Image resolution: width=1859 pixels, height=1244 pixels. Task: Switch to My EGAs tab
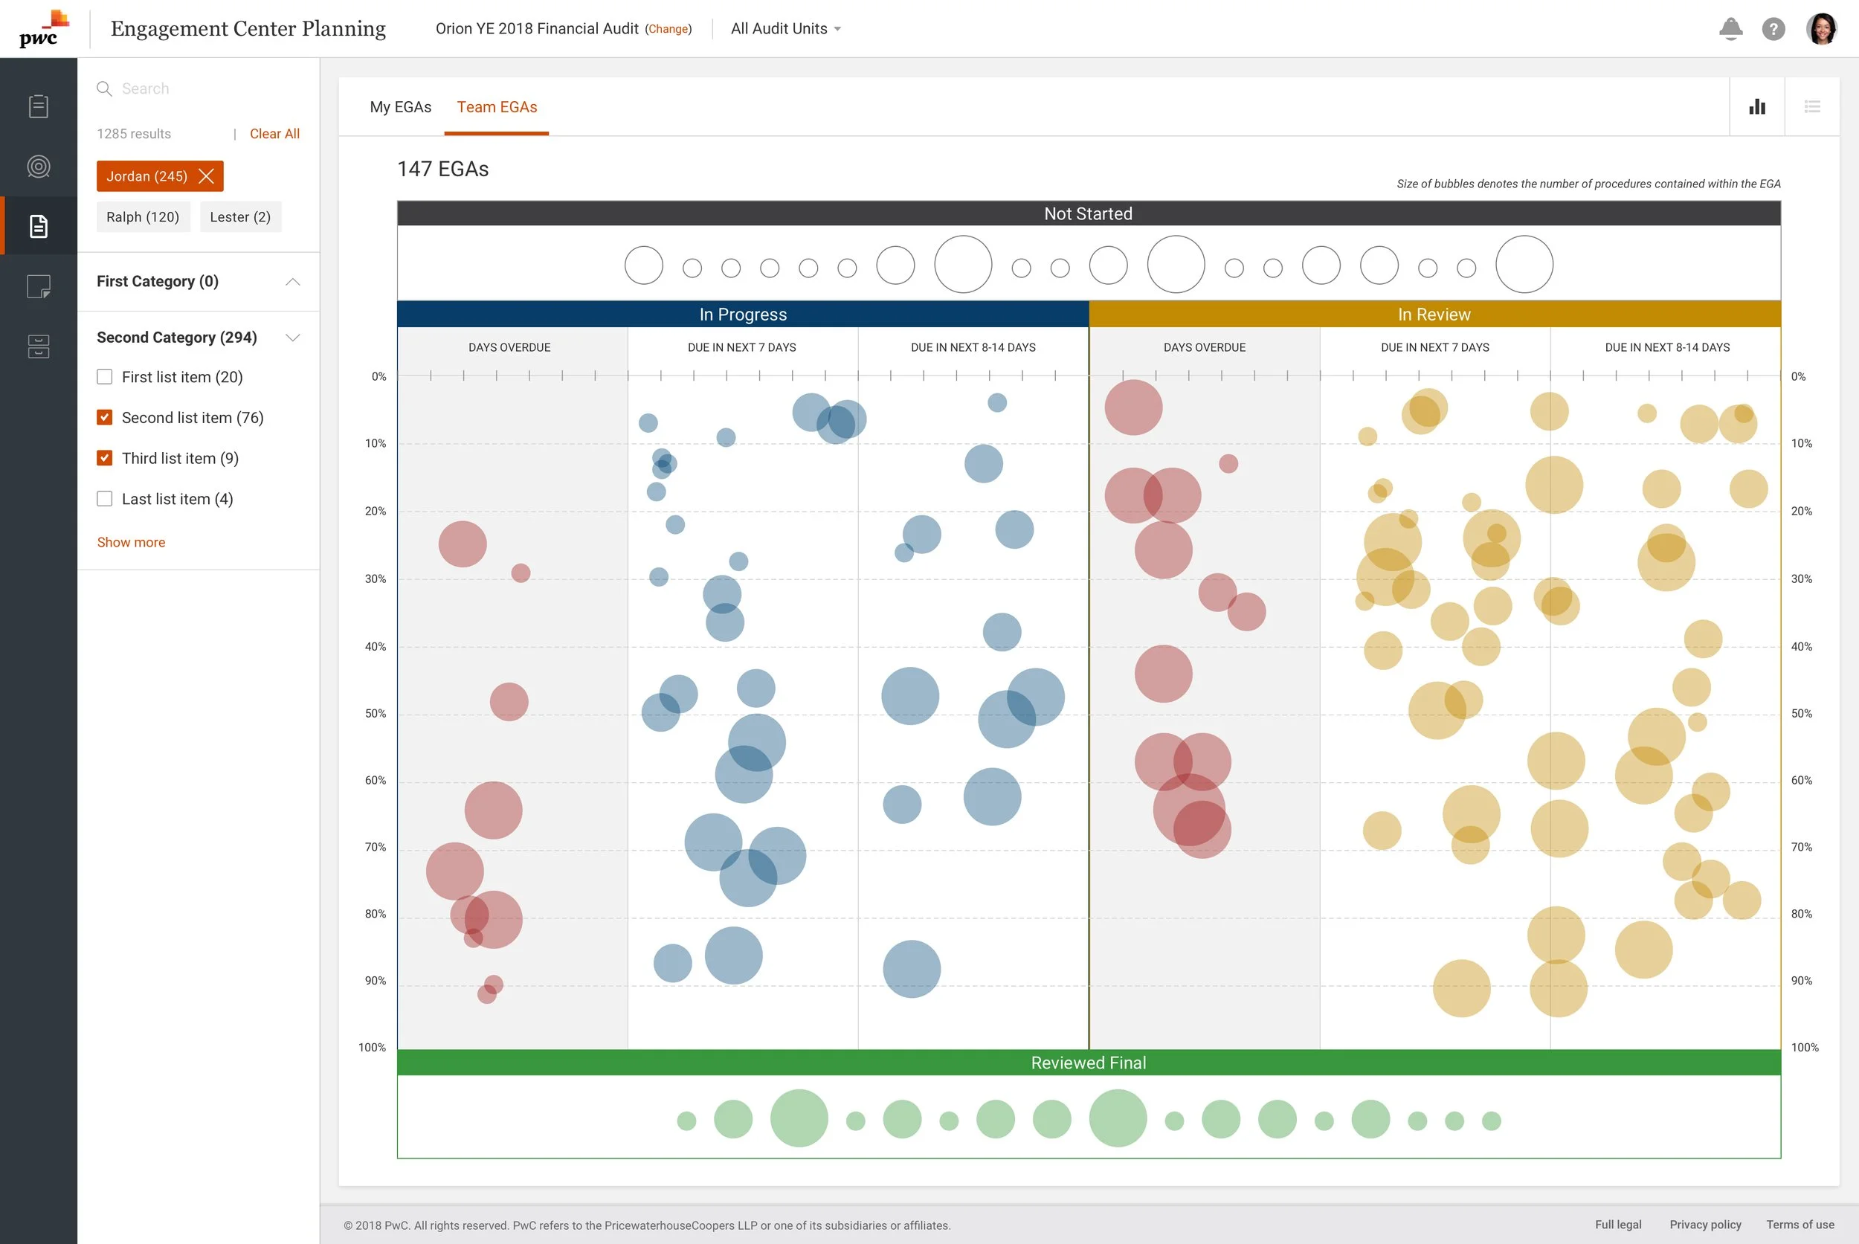click(x=400, y=107)
